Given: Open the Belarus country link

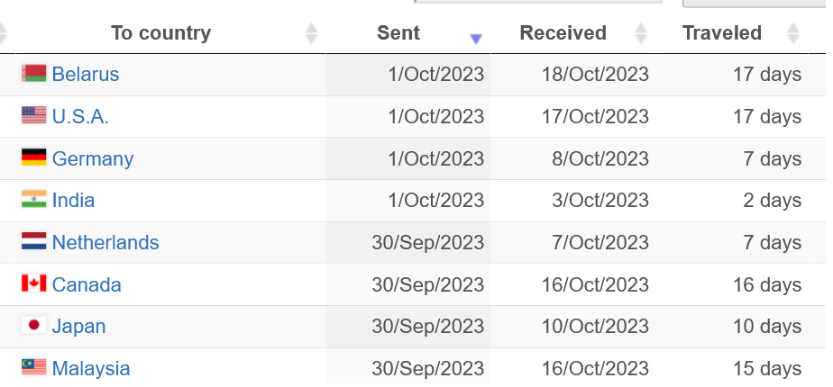Looking at the screenshot, I should pos(86,74).
